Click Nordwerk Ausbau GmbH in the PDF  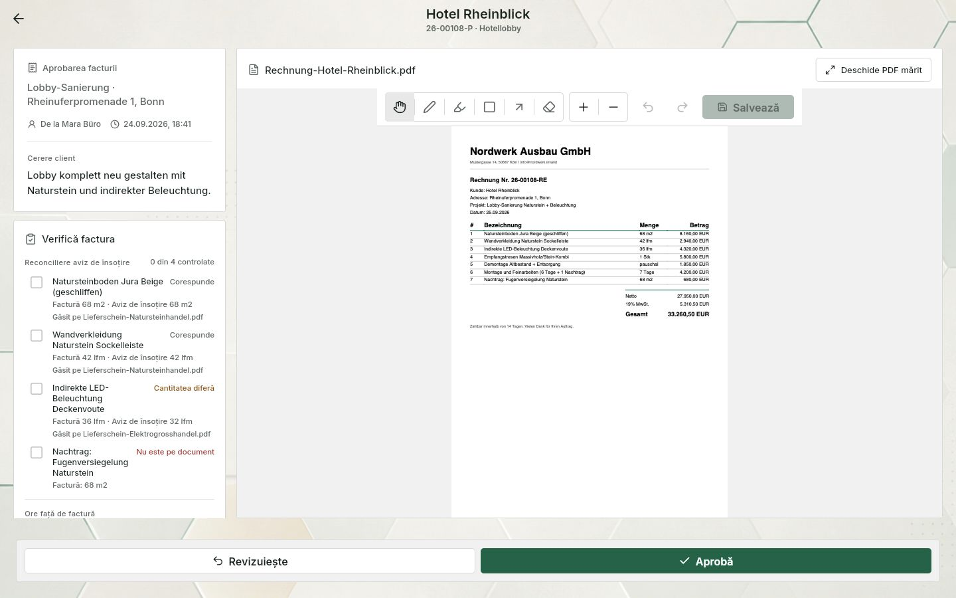pos(530,151)
